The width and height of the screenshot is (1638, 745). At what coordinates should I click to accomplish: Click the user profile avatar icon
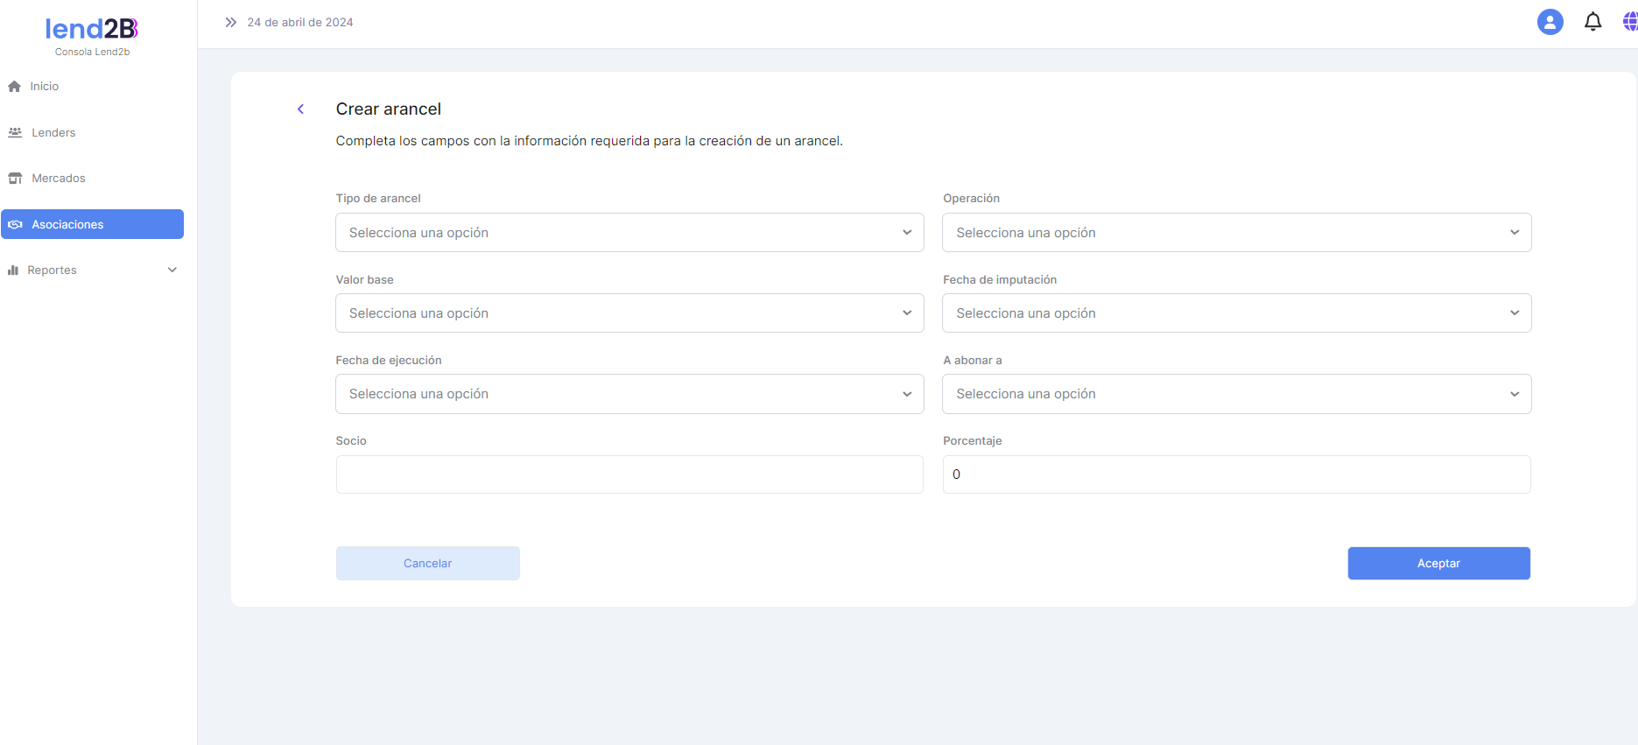[x=1550, y=22]
